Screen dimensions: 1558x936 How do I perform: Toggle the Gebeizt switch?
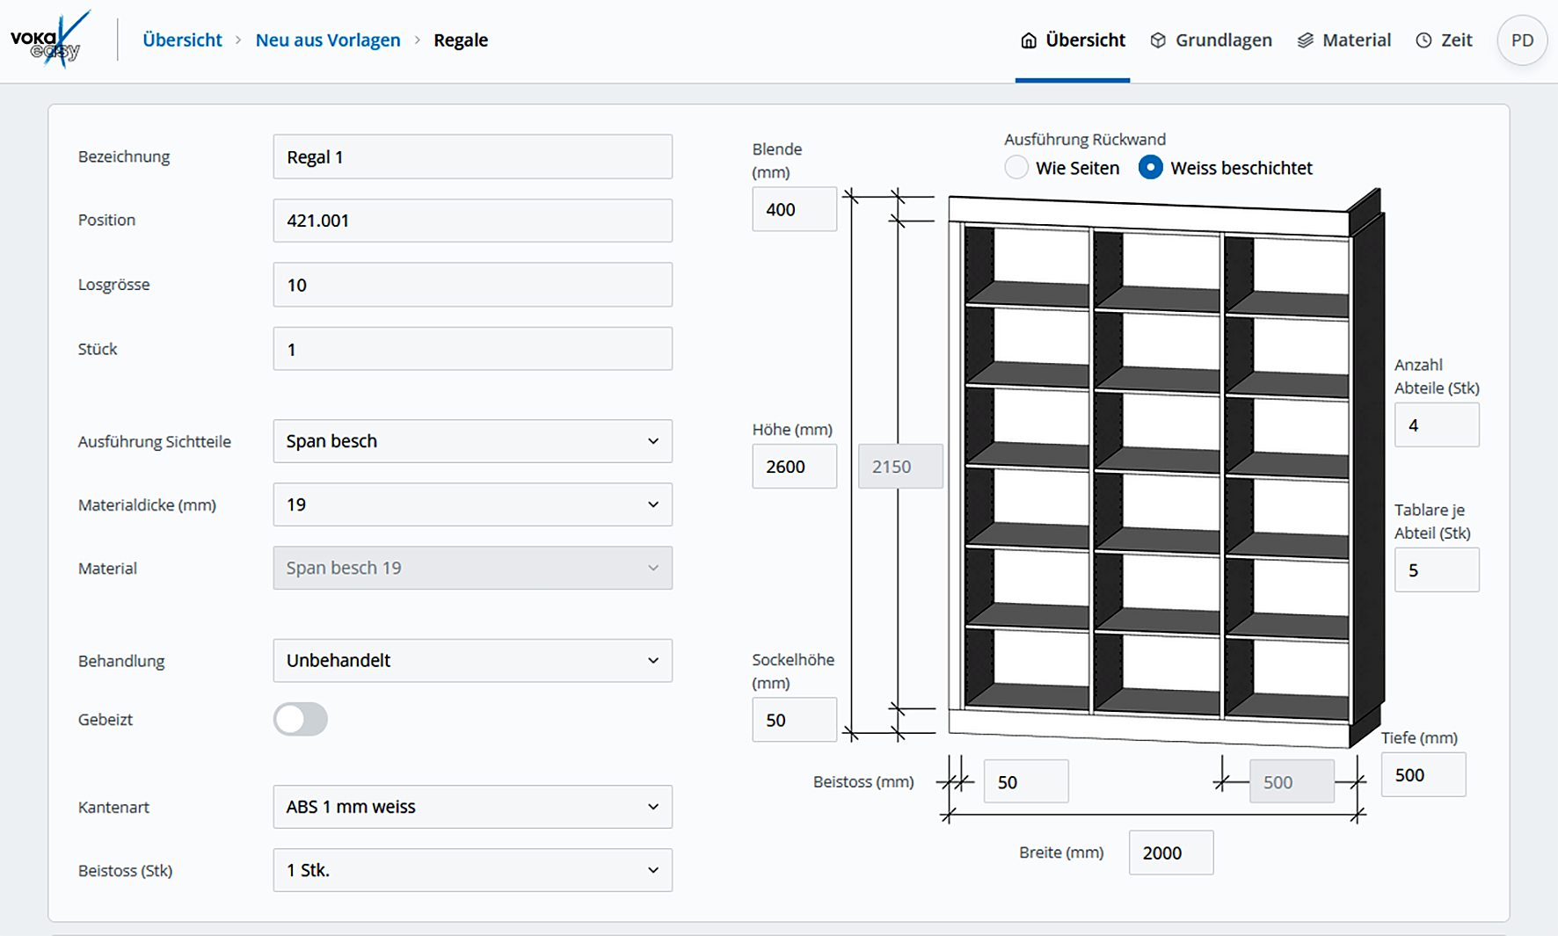pos(300,719)
